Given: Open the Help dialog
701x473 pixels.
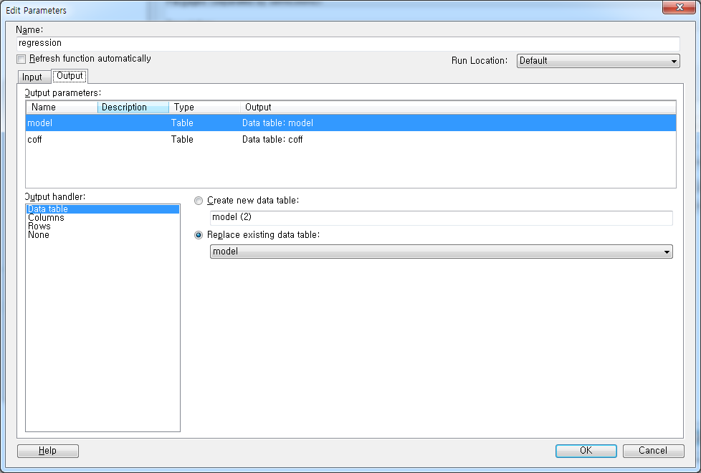Looking at the screenshot, I should point(47,451).
